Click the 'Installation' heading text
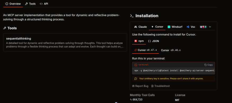This screenshot has width=232, height=103. 147,16
